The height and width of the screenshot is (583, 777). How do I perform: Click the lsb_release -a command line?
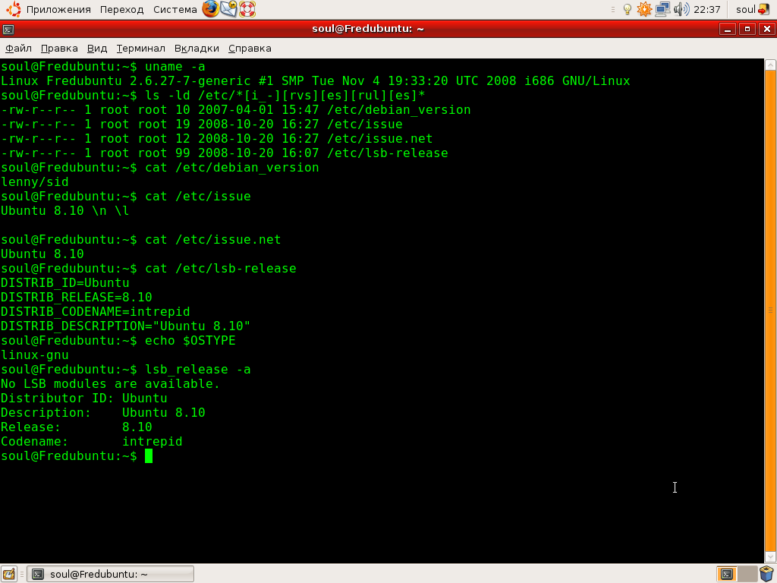click(x=126, y=370)
